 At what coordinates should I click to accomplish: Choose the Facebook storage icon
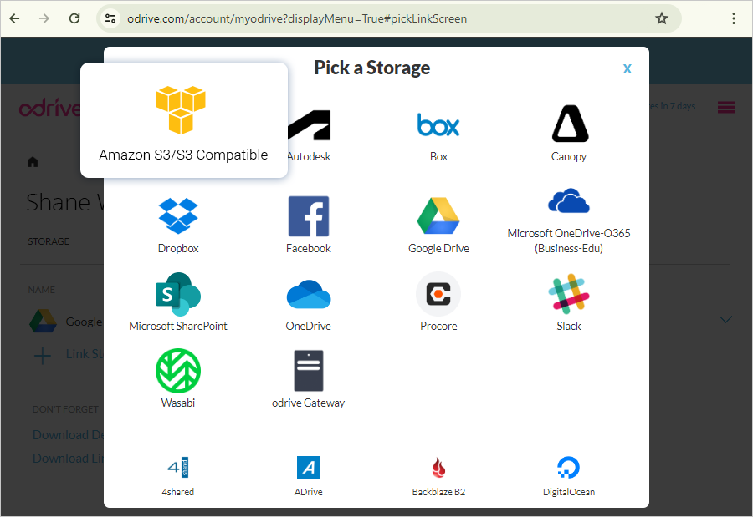point(308,225)
